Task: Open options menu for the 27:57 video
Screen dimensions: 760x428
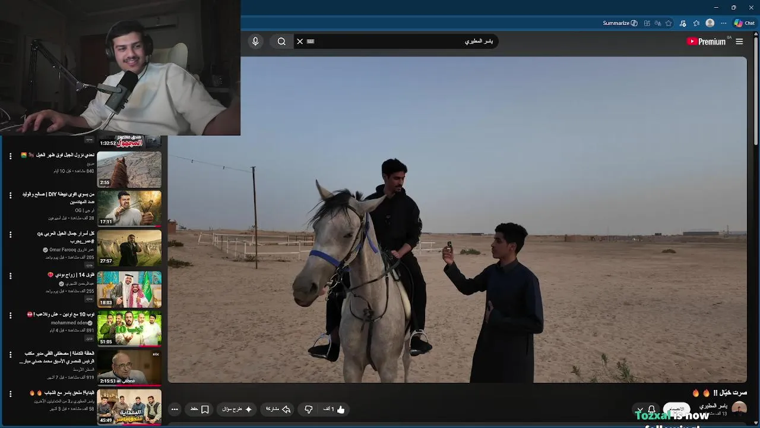Action: [10, 235]
